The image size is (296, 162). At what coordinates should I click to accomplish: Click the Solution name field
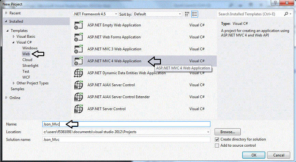(126, 140)
